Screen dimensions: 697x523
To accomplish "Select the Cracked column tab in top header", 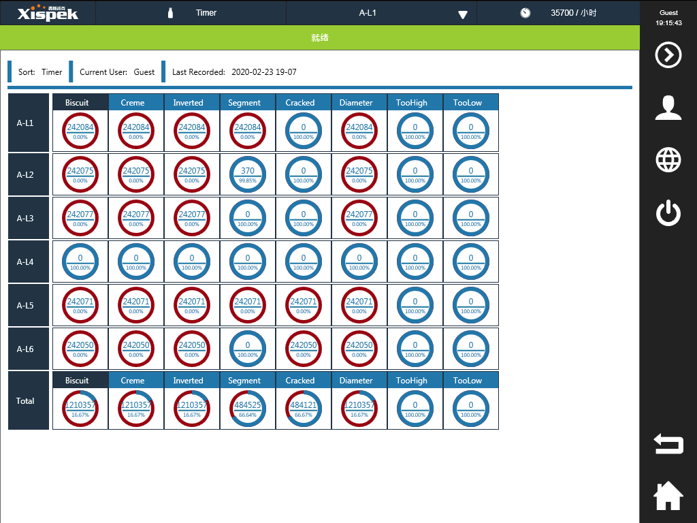I will click(304, 102).
